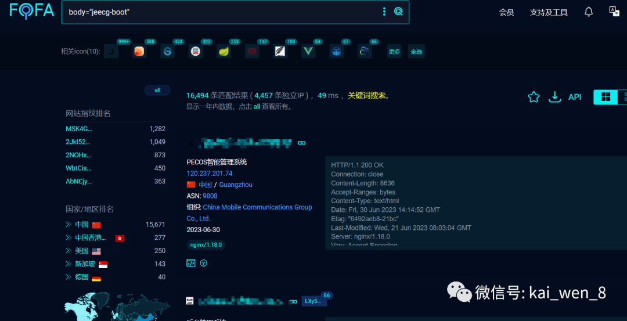Click the 国家/地区排名 heading
This screenshot has height=321, width=627.
tap(89, 209)
